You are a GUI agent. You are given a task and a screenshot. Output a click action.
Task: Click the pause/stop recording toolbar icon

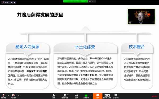107,96
